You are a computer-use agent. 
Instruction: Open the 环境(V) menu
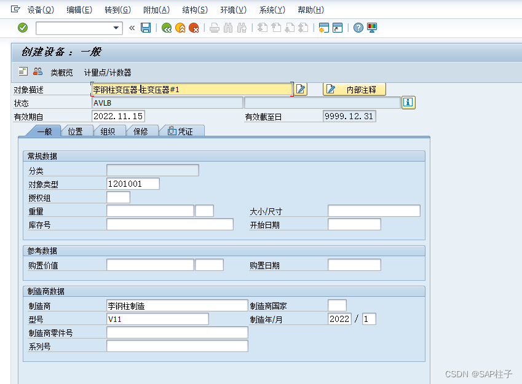click(234, 10)
